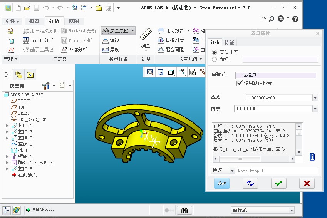Choose the 面组 radio option
The width and height of the screenshot is (327, 218).
pyautogui.click(x=215, y=59)
